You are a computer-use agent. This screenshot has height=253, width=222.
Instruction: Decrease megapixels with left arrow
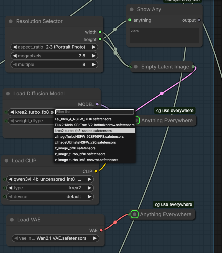(x=15, y=56)
